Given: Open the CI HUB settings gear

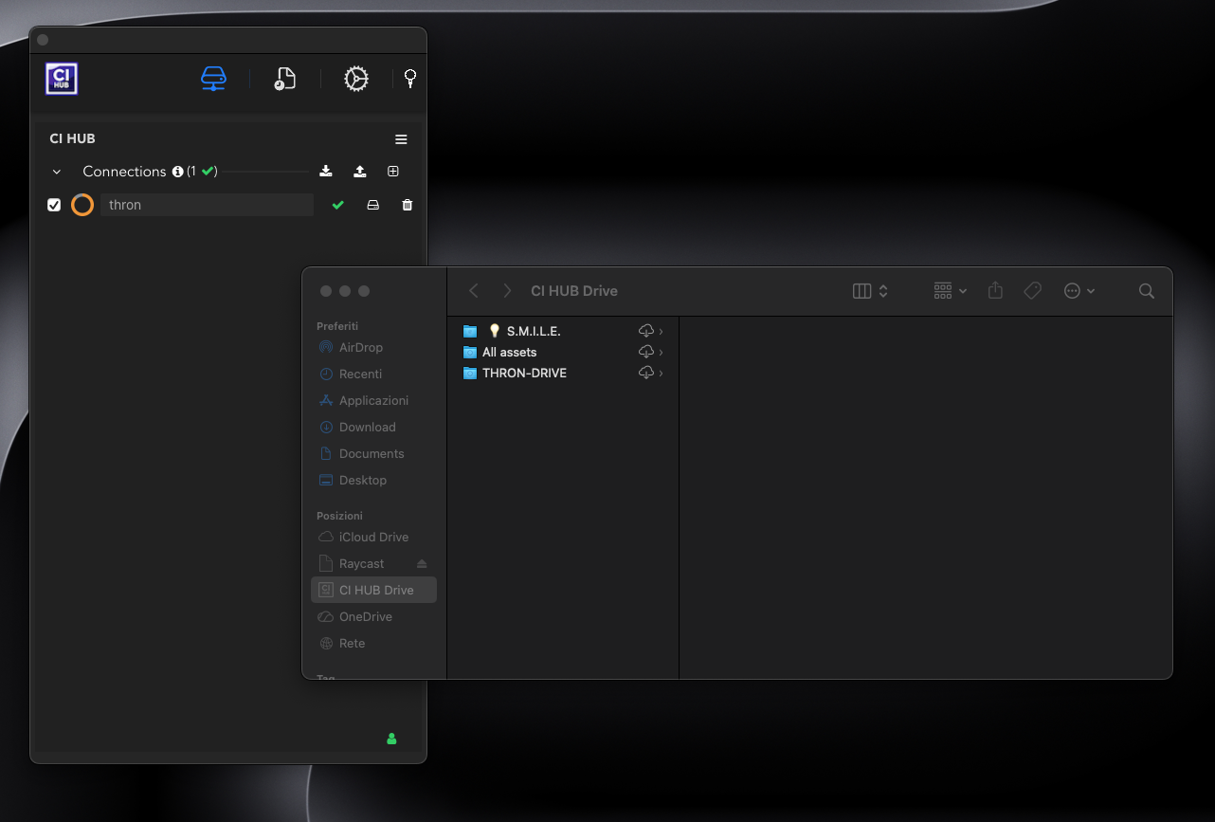Looking at the screenshot, I should [x=356, y=79].
